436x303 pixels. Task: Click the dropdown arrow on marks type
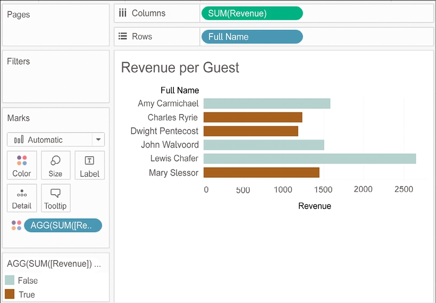pos(98,140)
